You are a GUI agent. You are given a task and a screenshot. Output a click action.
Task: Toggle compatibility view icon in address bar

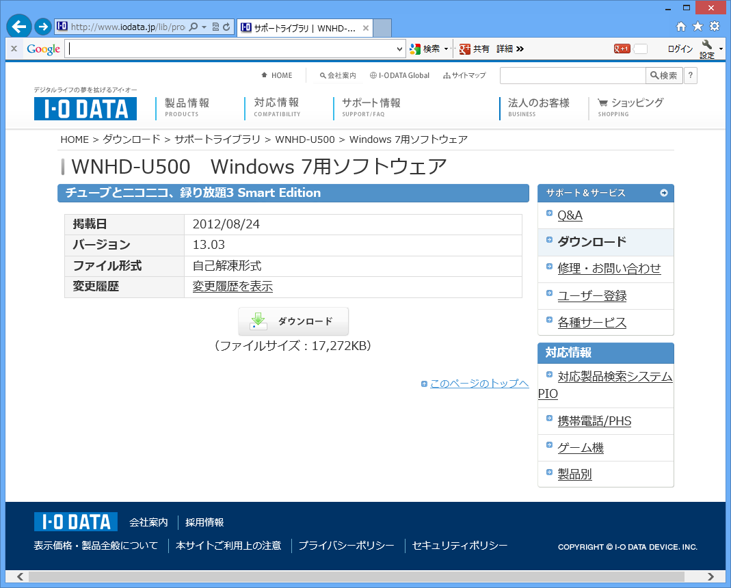tap(215, 27)
